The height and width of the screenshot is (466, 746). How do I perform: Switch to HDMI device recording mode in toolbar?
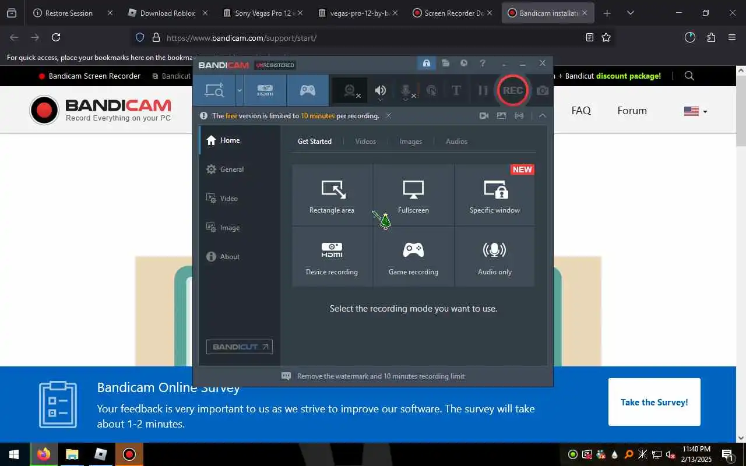click(x=265, y=90)
